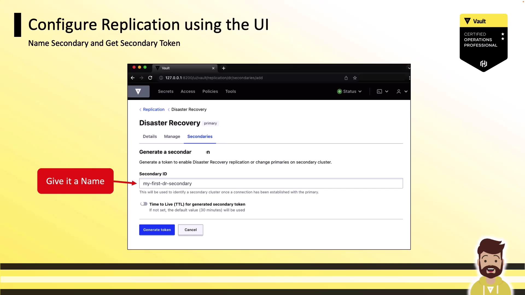Switch to the Details tab
This screenshot has height=295, width=525.
[150, 136]
